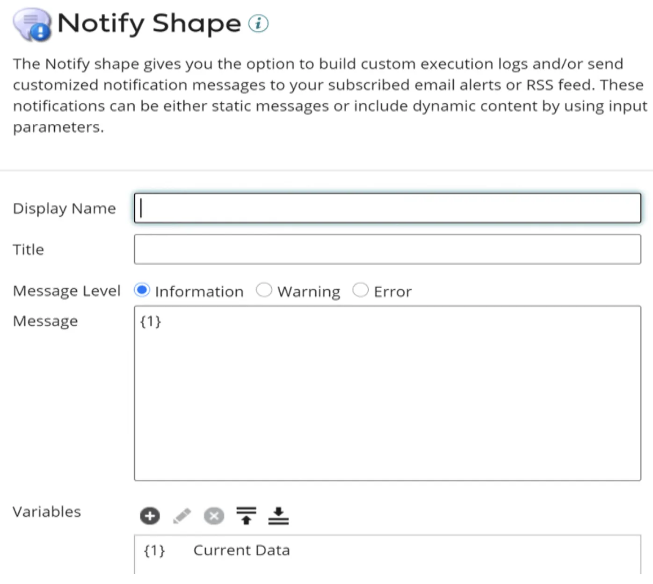Add a new variable with plus icon
653x584 pixels.
[x=150, y=516]
